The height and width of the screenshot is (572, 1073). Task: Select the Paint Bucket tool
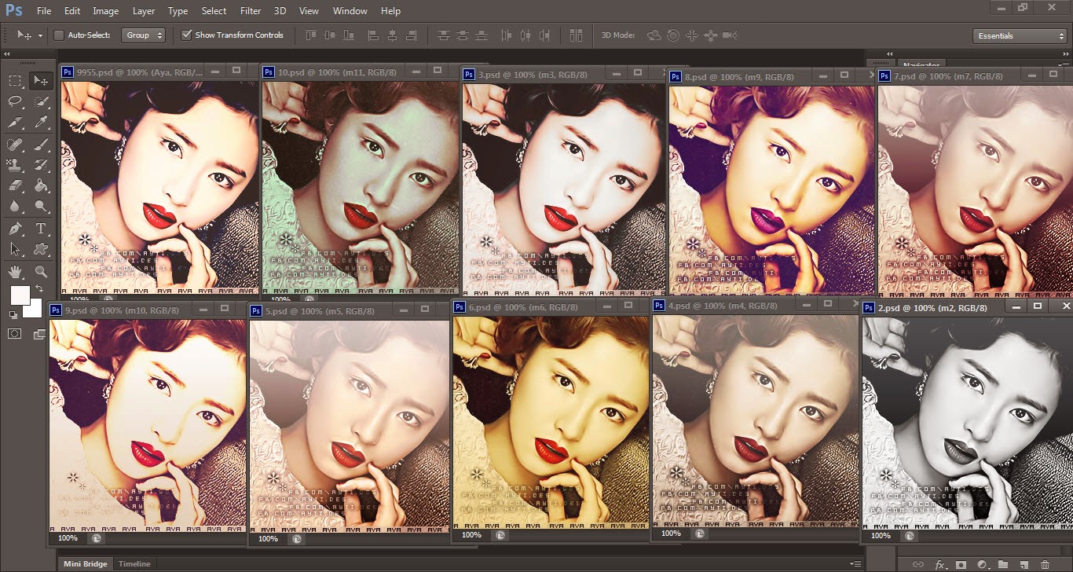coord(41,186)
